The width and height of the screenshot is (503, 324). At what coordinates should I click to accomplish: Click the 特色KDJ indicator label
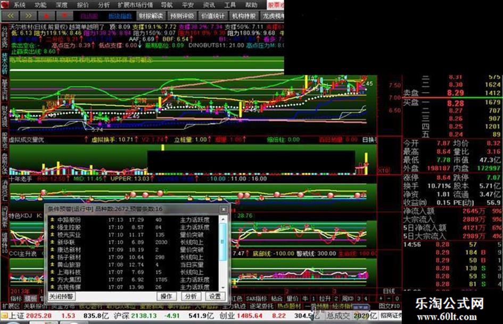tap(20, 215)
